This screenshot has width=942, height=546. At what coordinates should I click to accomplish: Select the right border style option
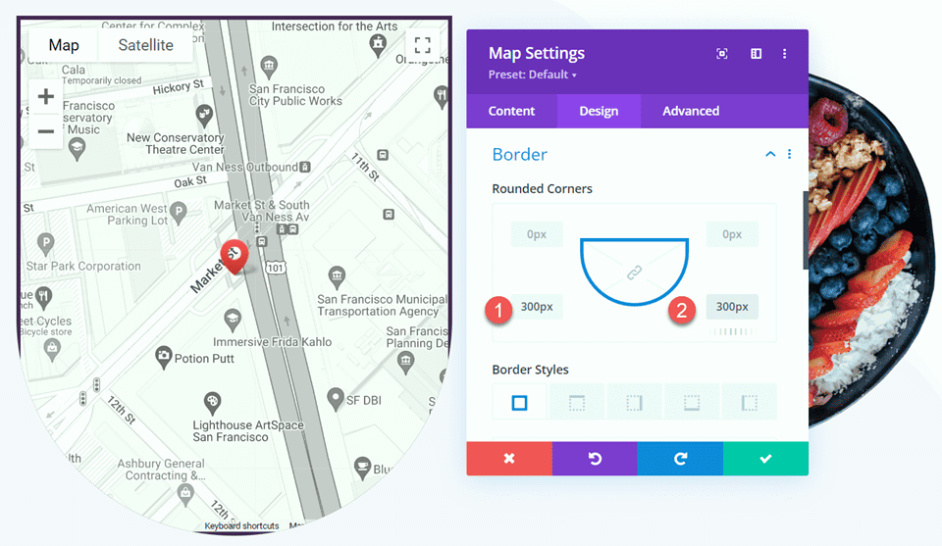635,402
